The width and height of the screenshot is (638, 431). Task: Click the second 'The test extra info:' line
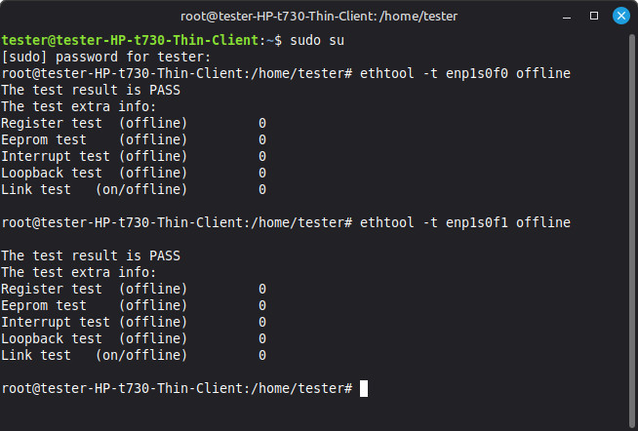tap(78, 272)
